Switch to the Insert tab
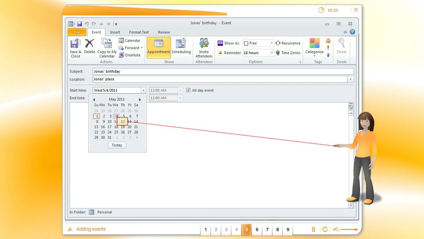This screenshot has height=239, width=424. 115,32
